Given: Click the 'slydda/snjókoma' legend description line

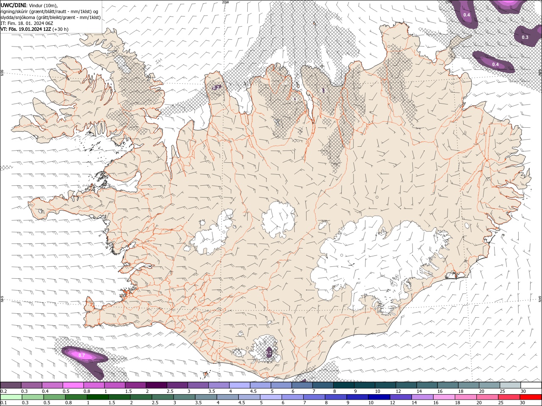Looking at the screenshot, I should [50, 17].
